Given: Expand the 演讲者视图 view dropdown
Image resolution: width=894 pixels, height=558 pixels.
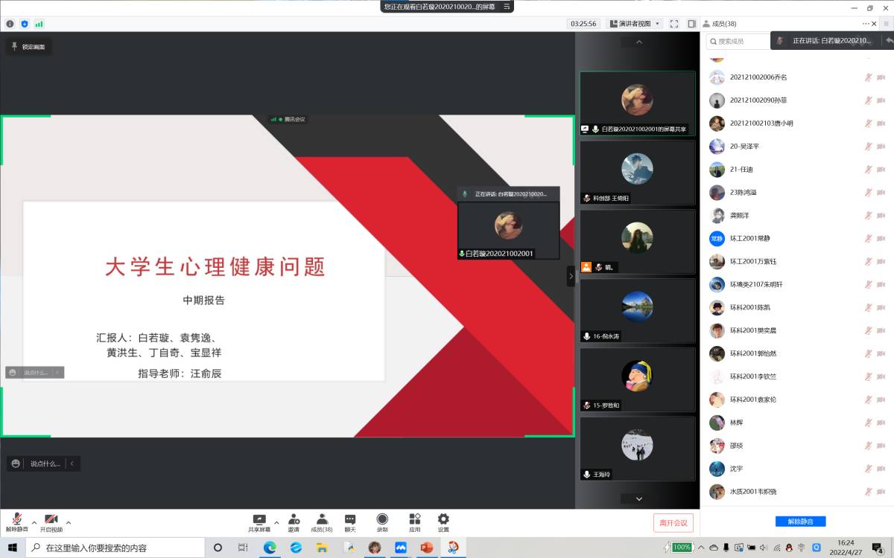Looking at the screenshot, I should [x=634, y=24].
